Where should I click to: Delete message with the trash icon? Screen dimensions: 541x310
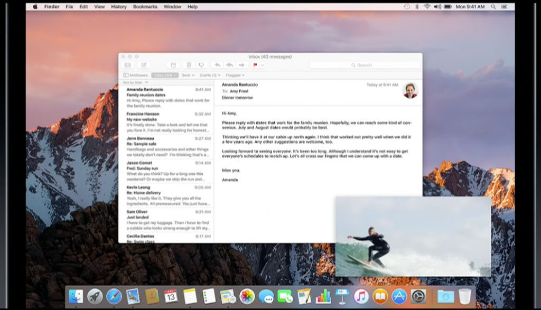pyautogui.click(x=189, y=65)
